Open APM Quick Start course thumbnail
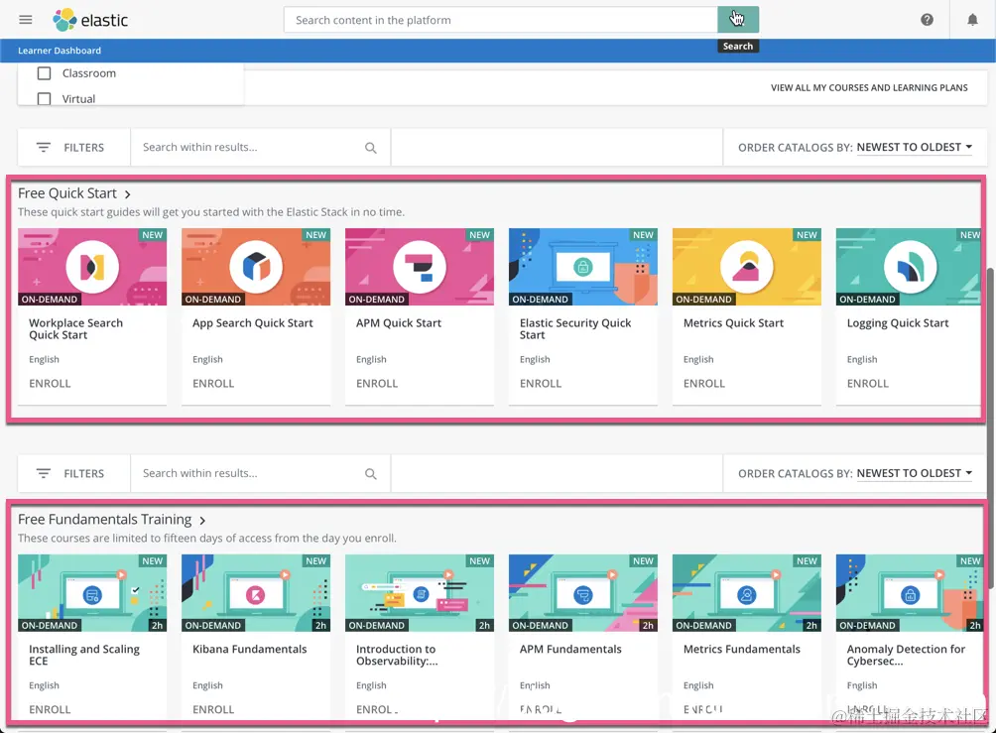Screen dimensions: 996x733 420,267
